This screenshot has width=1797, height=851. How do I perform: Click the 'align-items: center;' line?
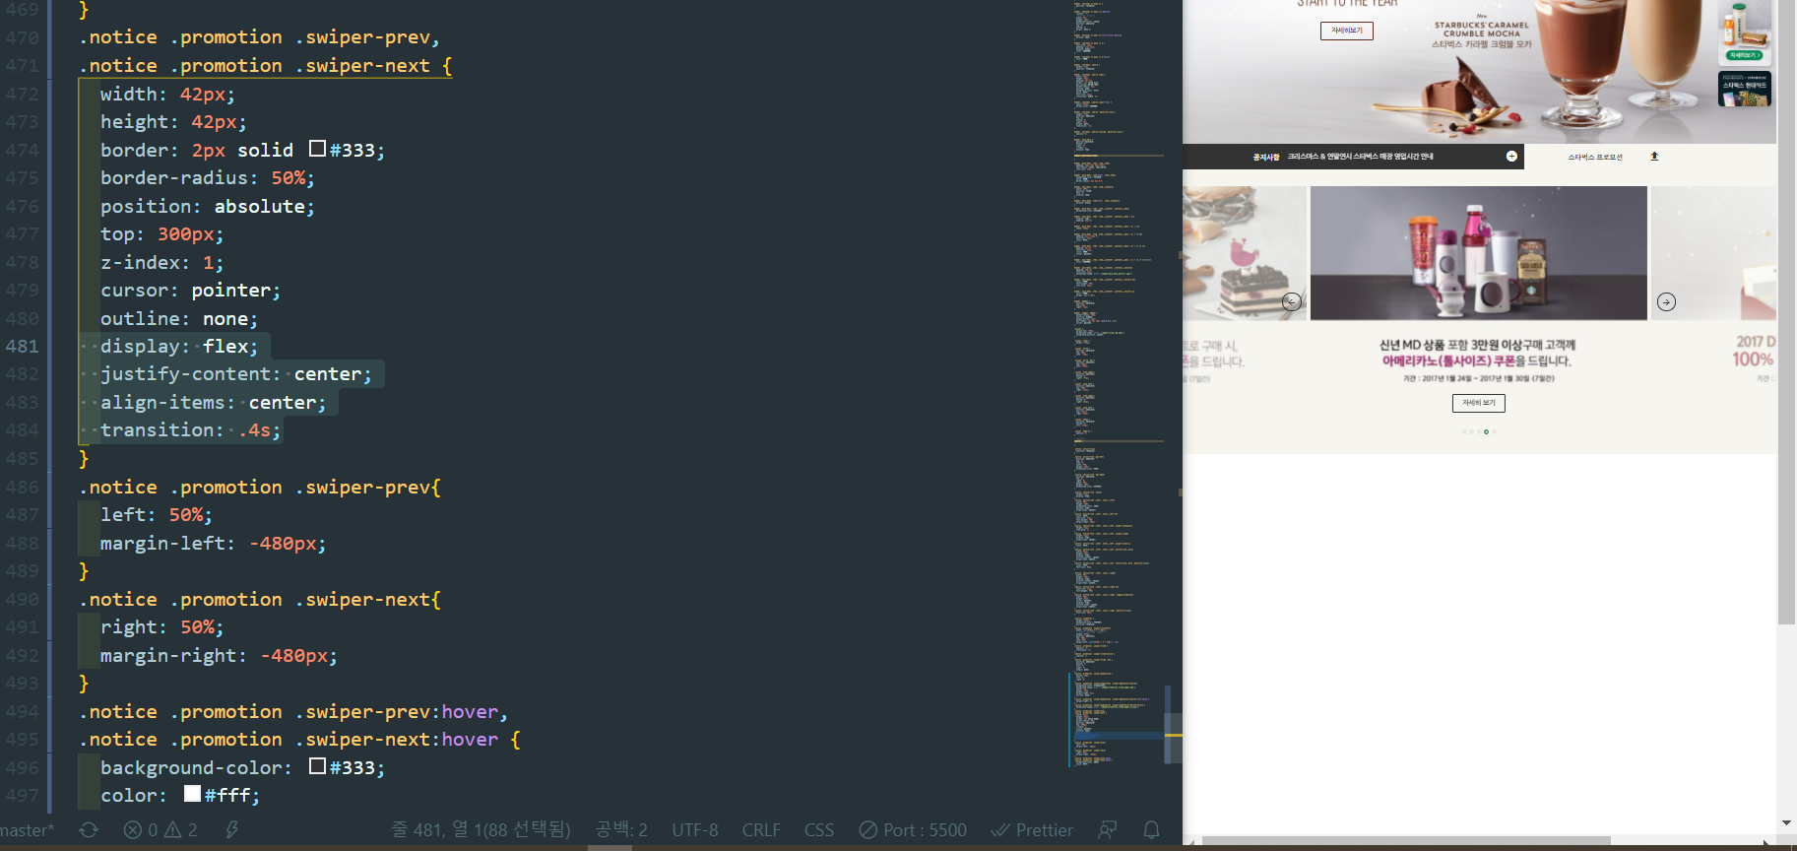pos(213,402)
